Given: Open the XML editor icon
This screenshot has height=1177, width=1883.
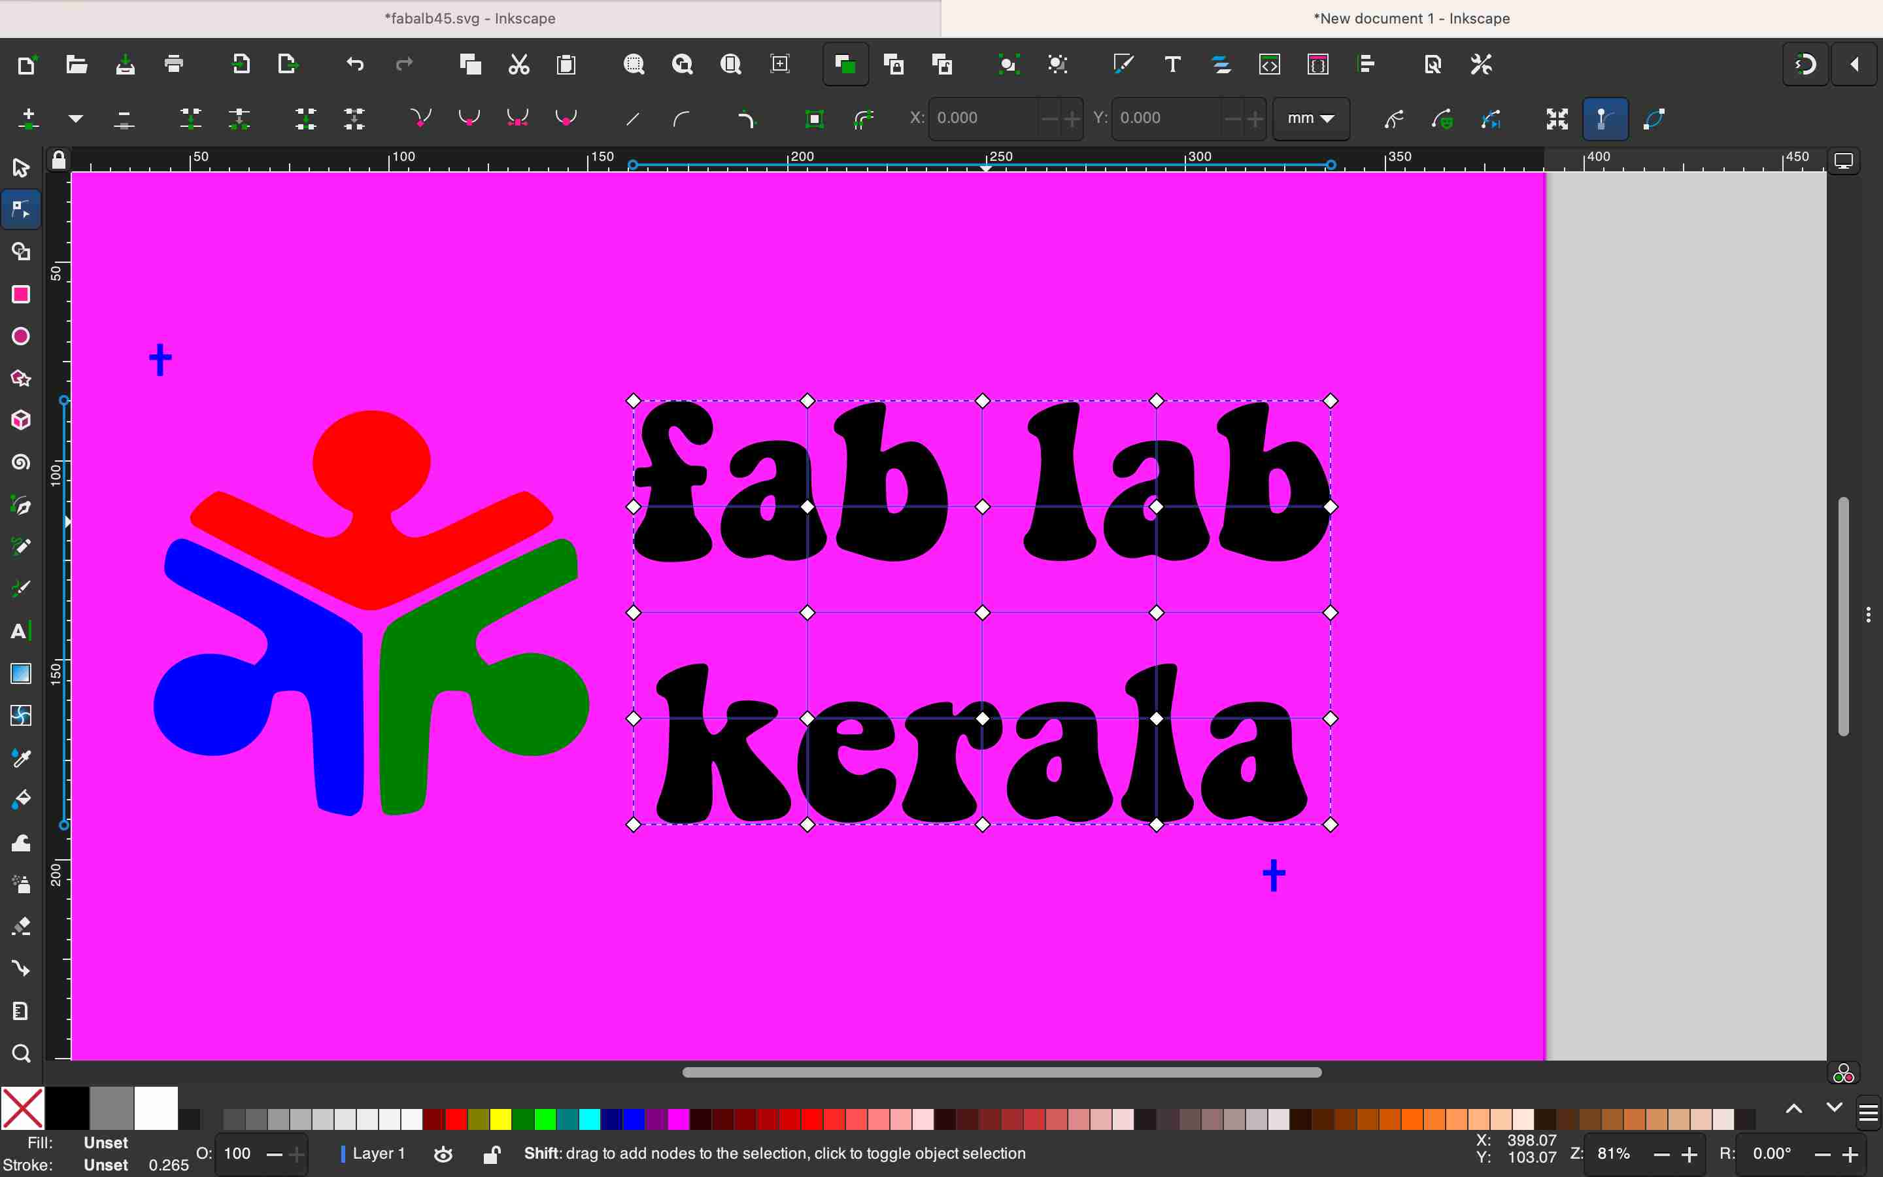Looking at the screenshot, I should [1269, 64].
